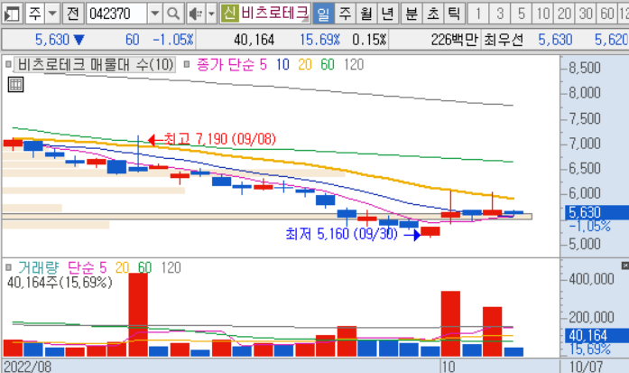
Task: Select the 초 second chart tab
Action: (433, 14)
